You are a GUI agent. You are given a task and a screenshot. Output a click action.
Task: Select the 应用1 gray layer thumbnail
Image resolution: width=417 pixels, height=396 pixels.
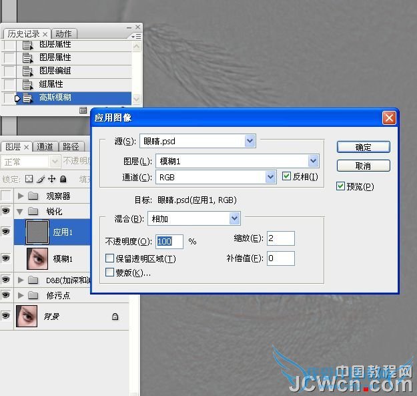(37, 232)
